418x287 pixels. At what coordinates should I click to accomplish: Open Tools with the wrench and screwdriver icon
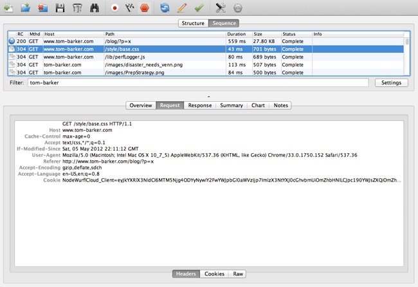click(x=221, y=8)
